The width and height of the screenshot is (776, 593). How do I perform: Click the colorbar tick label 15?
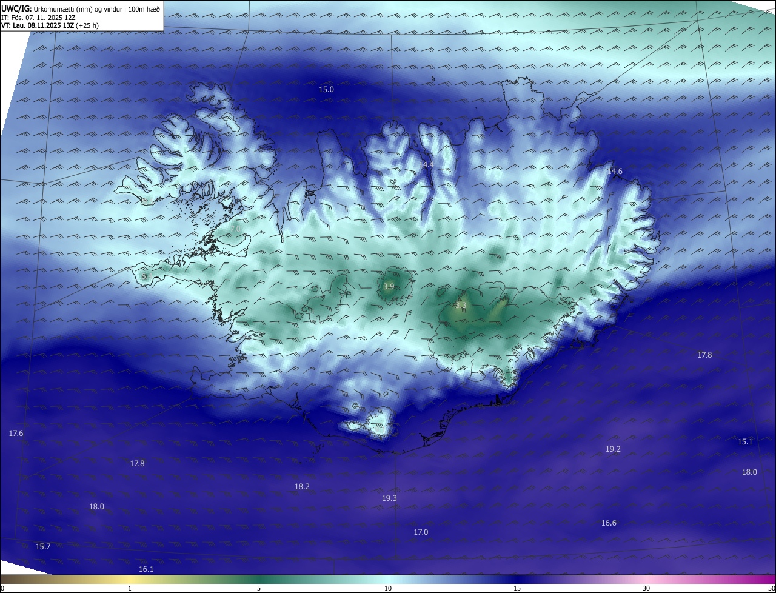pyautogui.click(x=517, y=588)
